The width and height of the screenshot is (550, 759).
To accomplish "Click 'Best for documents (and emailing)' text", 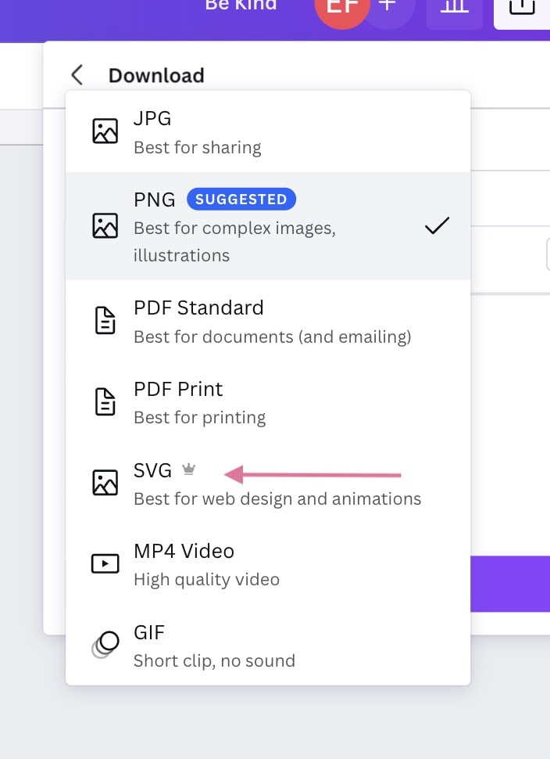I will tap(273, 336).
